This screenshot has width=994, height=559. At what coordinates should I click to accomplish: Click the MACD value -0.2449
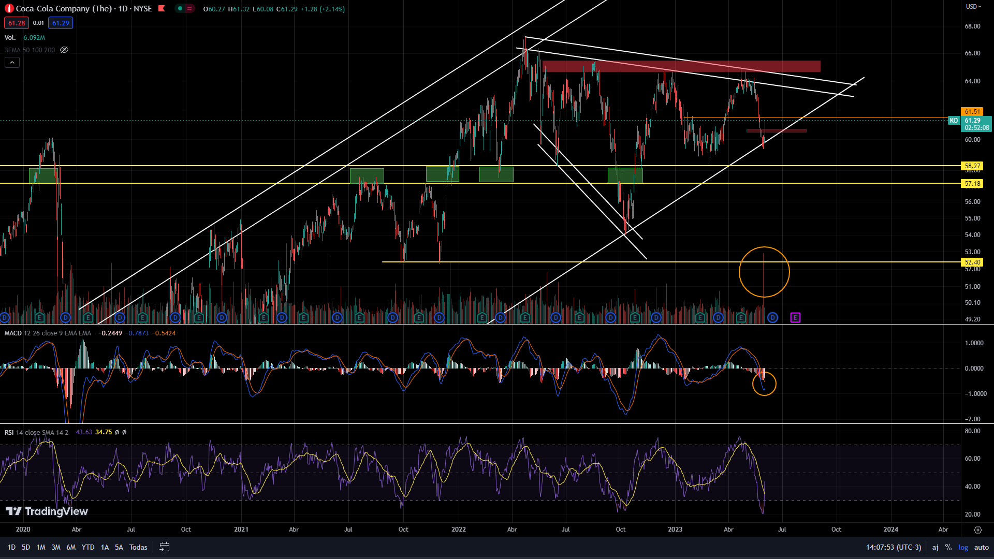click(110, 333)
